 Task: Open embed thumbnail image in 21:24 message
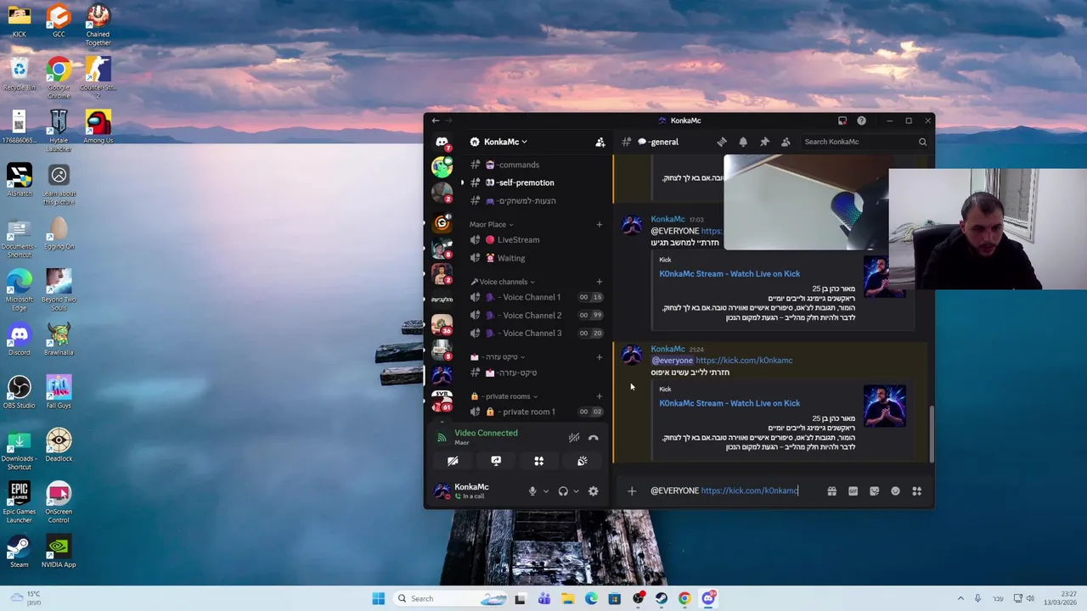coord(885,406)
